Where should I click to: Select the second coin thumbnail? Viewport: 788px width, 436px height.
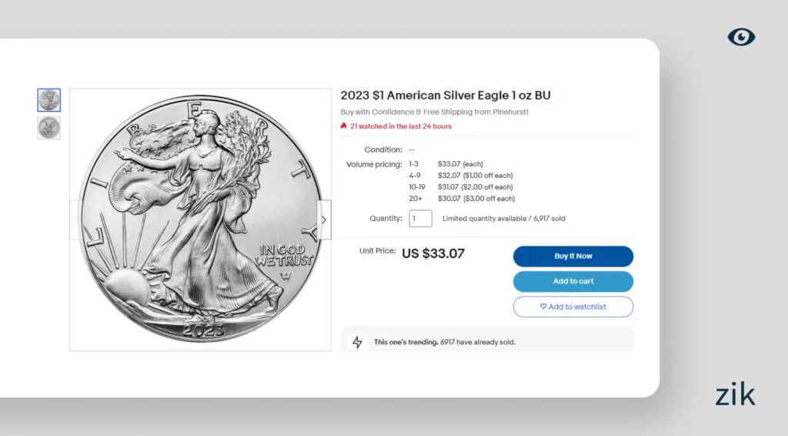click(48, 128)
